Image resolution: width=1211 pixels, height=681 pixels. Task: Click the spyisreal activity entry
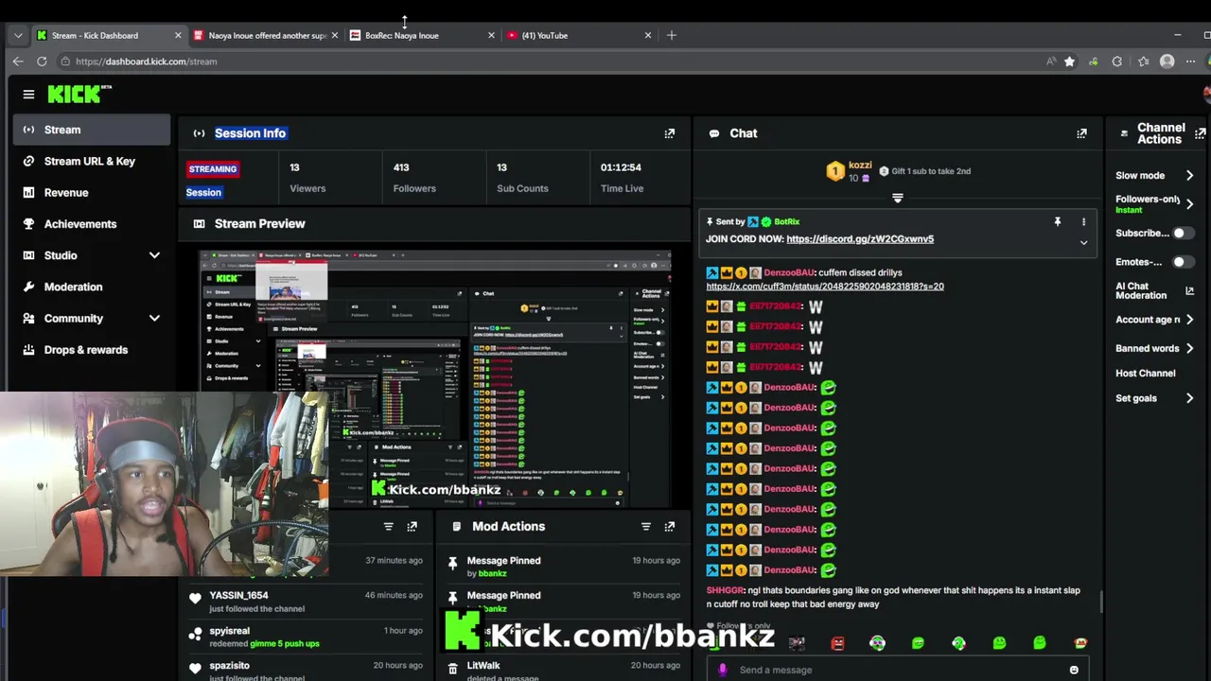306,637
